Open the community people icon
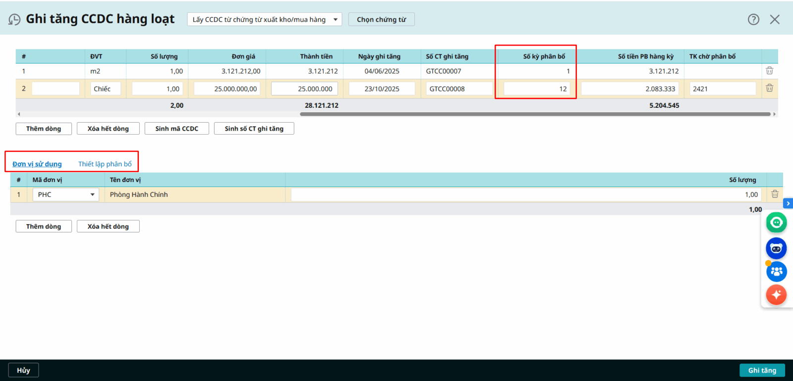793x381 pixels. (776, 272)
